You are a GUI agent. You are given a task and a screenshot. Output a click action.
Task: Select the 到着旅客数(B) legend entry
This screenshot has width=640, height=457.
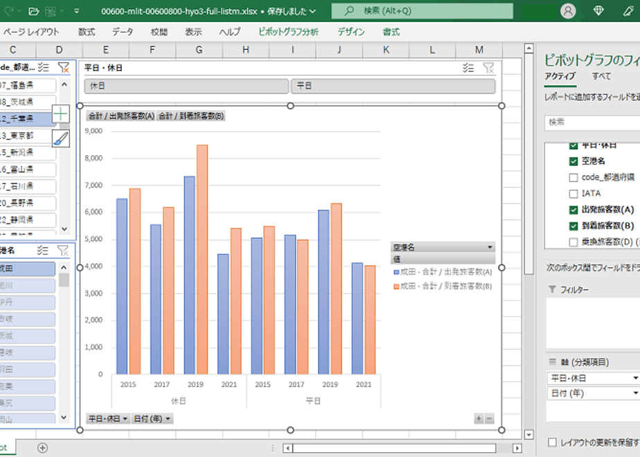(443, 287)
